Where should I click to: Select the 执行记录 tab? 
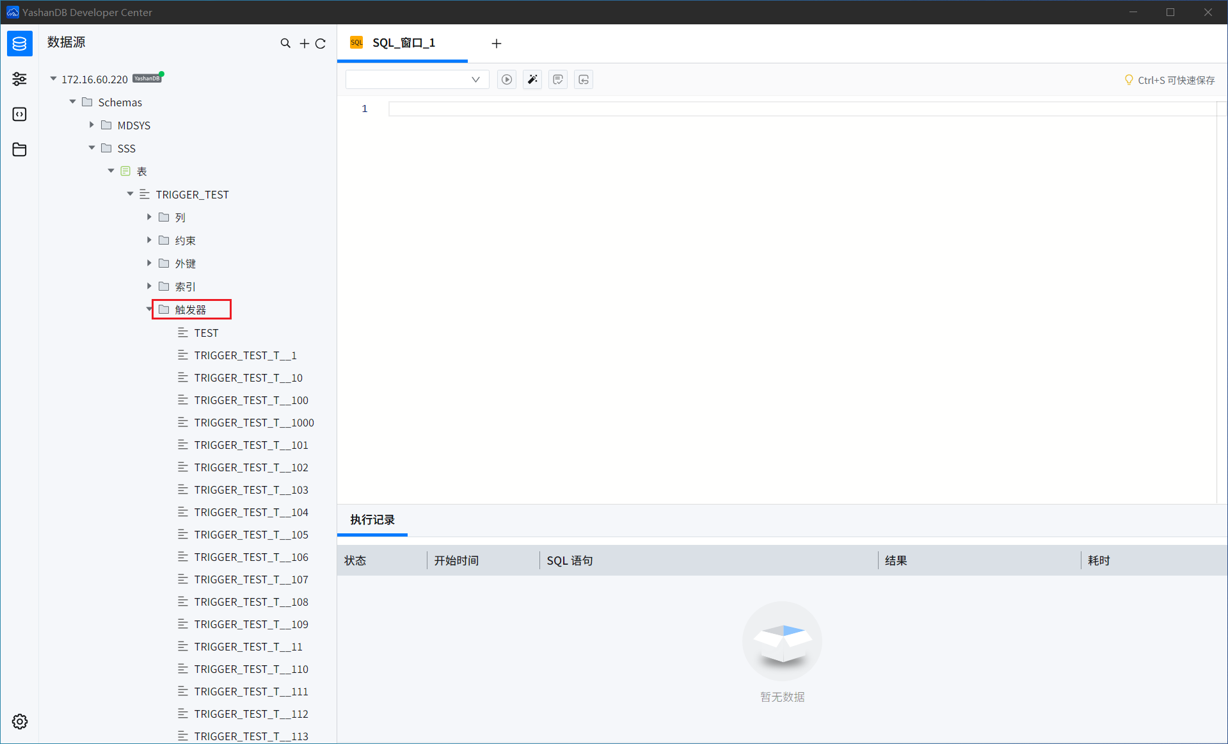point(372,520)
